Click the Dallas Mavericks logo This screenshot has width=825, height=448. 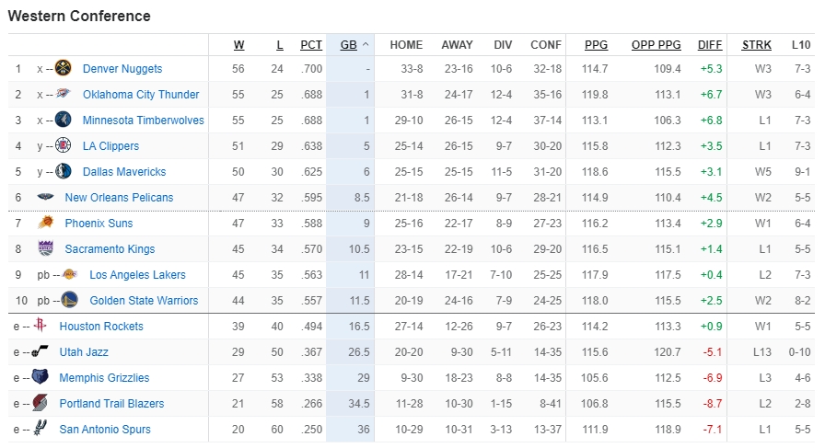(x=64, y=172)
